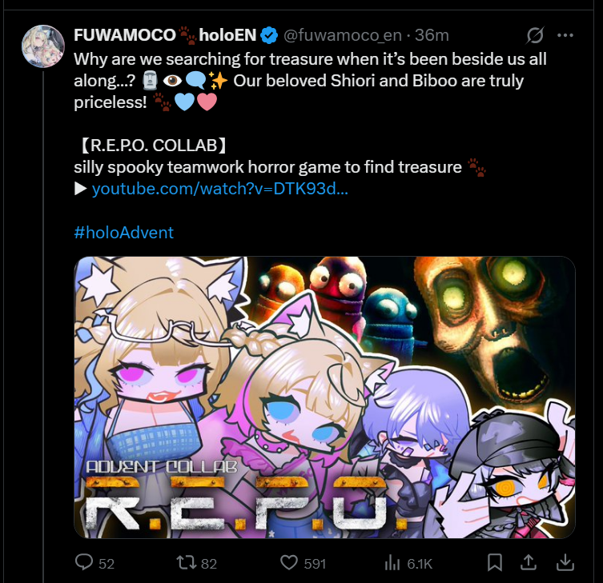View tweet analytics bar chart icon
This screenshot has width=603, height=583.
(x=392, y=563)
